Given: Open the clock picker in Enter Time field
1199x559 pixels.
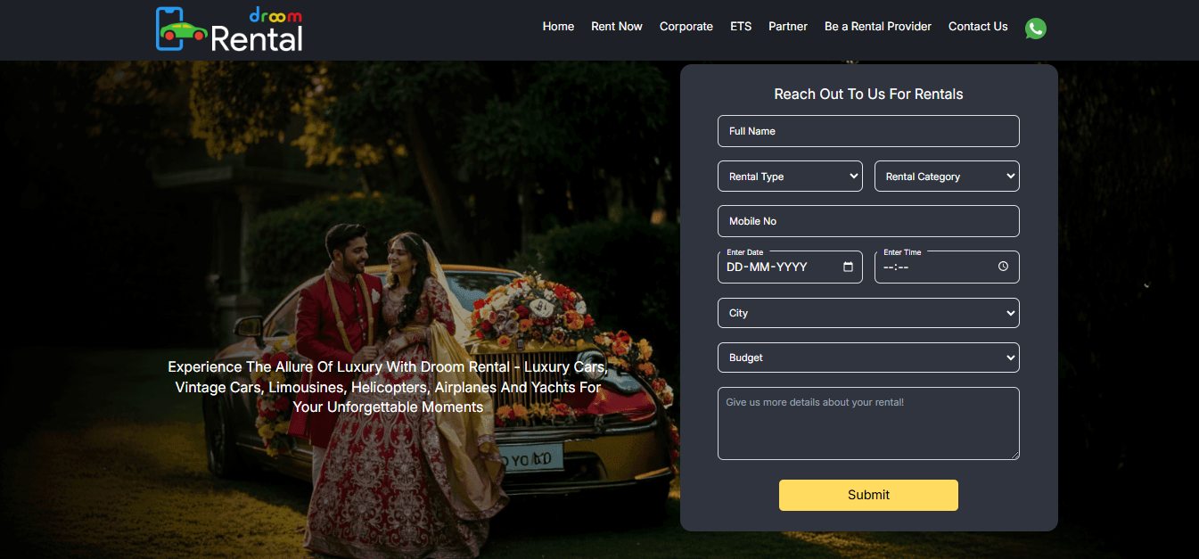Looking at the screenshot, I should [1003, 267].
